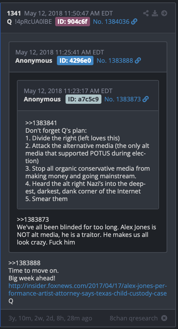Viewport: 178px width, 329px height.
Task: Click the right-arrow circle icon in header
Action: 164,13
